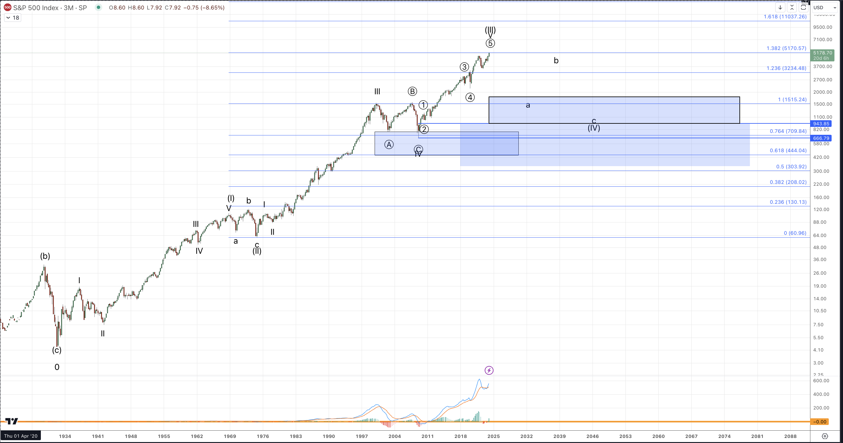The width and height of the screenshot is (843, 443).
Task: Select the (III) label at chart top
Action: point(490,30)
